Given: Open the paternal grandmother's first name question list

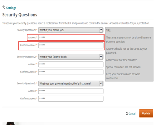Looking at the screenshot, I should [x=71, y=83].
